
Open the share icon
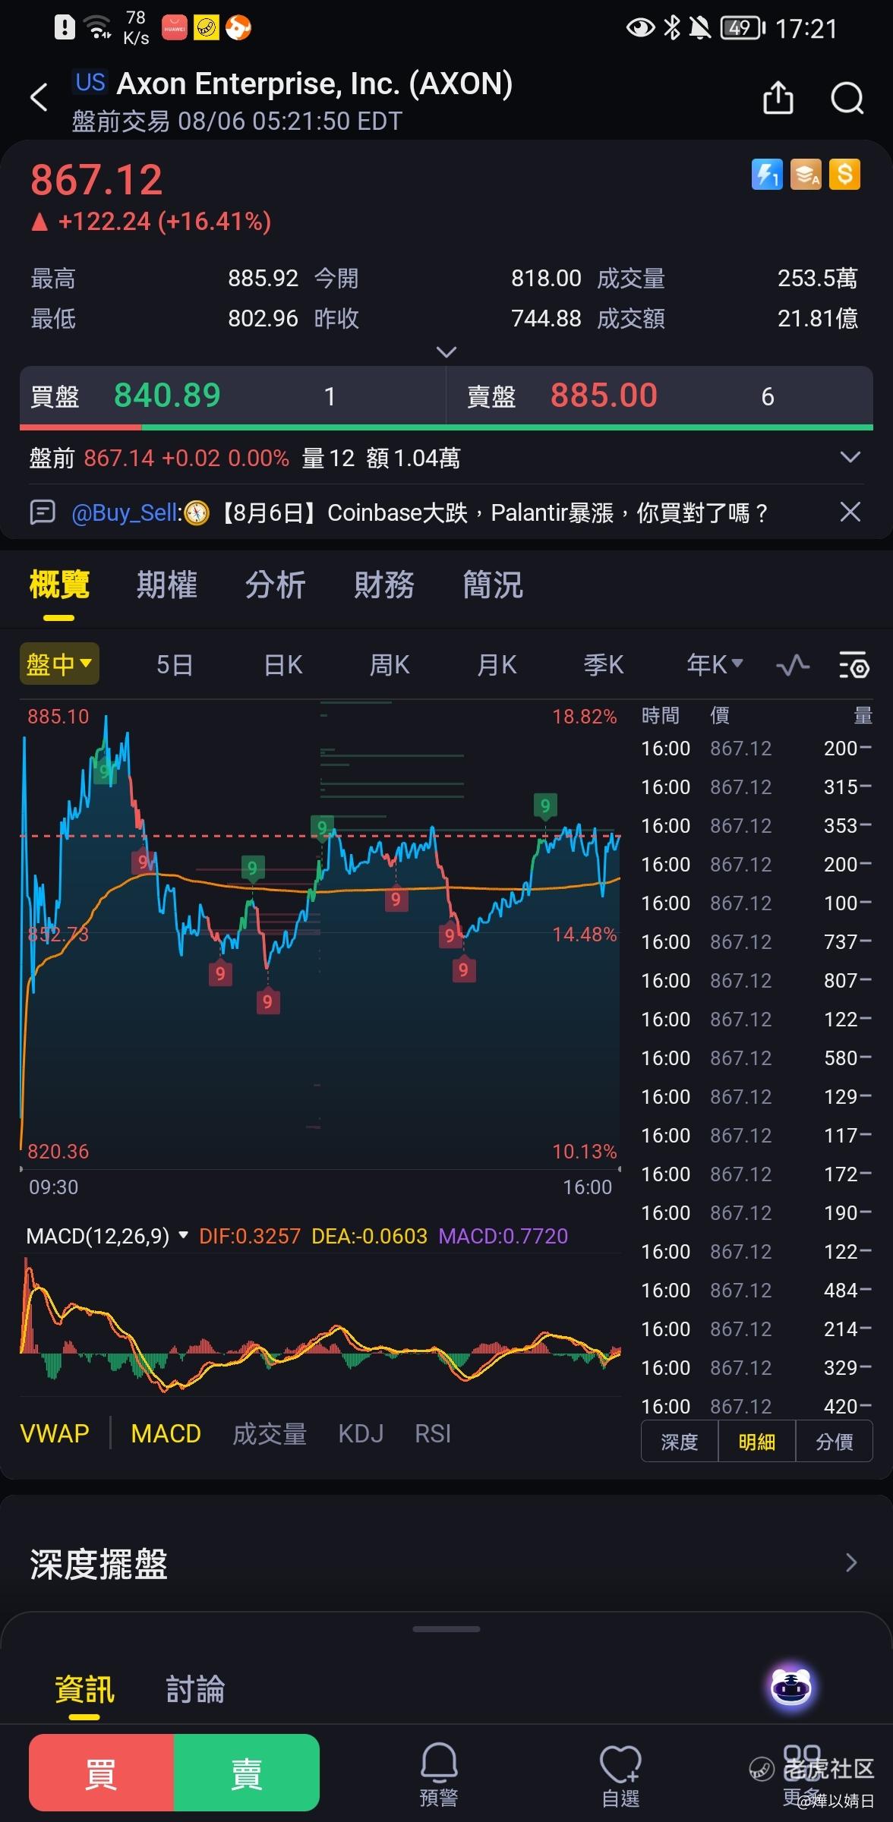(778, 98)
